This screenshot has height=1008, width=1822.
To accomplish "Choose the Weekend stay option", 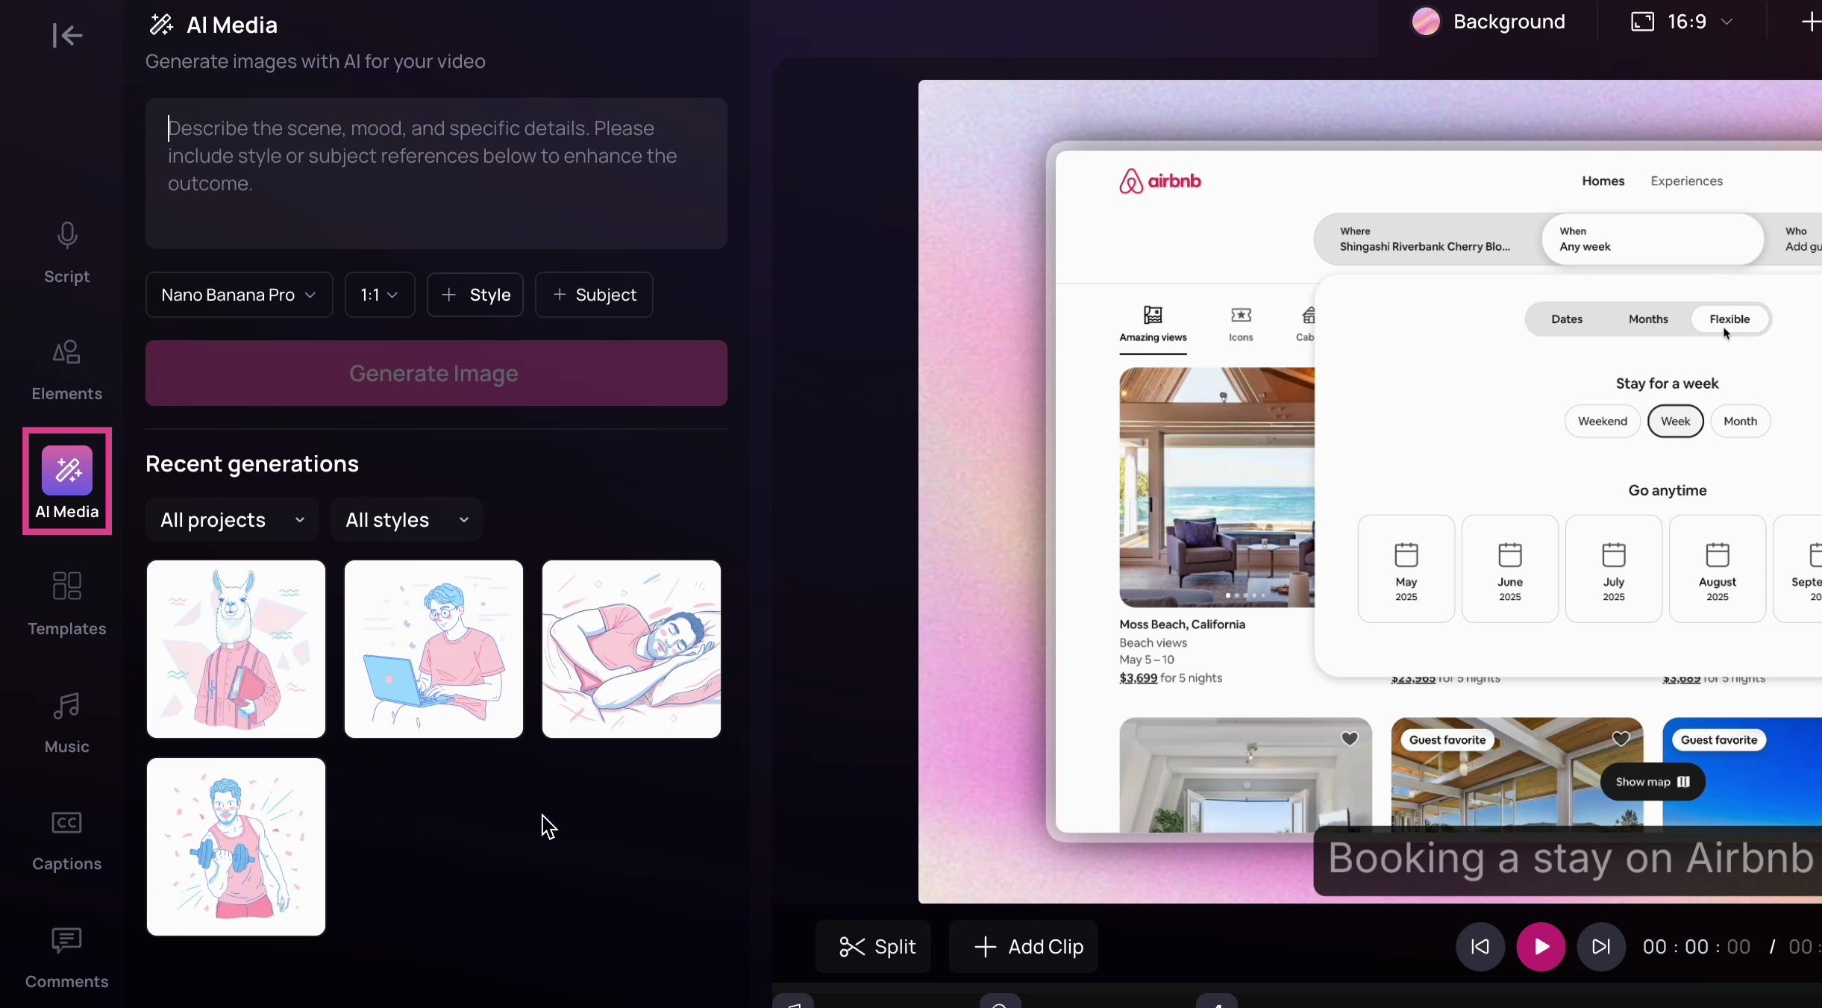I will click(x=1601, y=421).
